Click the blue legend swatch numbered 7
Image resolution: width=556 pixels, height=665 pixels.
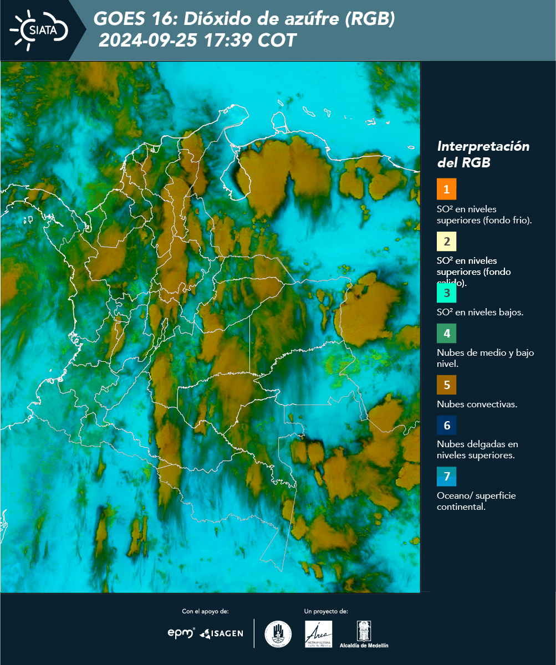pyautogui.click(x=446, y=477)
